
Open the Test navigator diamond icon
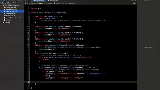[15, 1]
